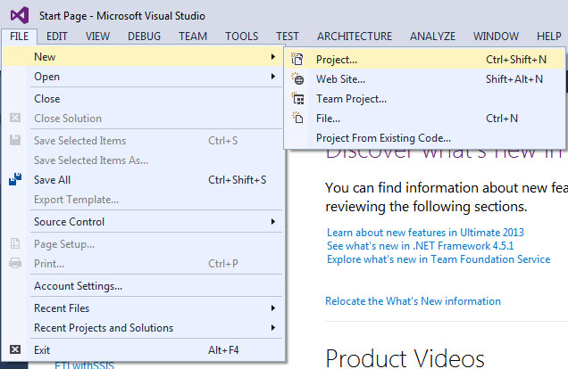
Task: Select Web Site... in New submenu
Action: click(x=425, y=78)
